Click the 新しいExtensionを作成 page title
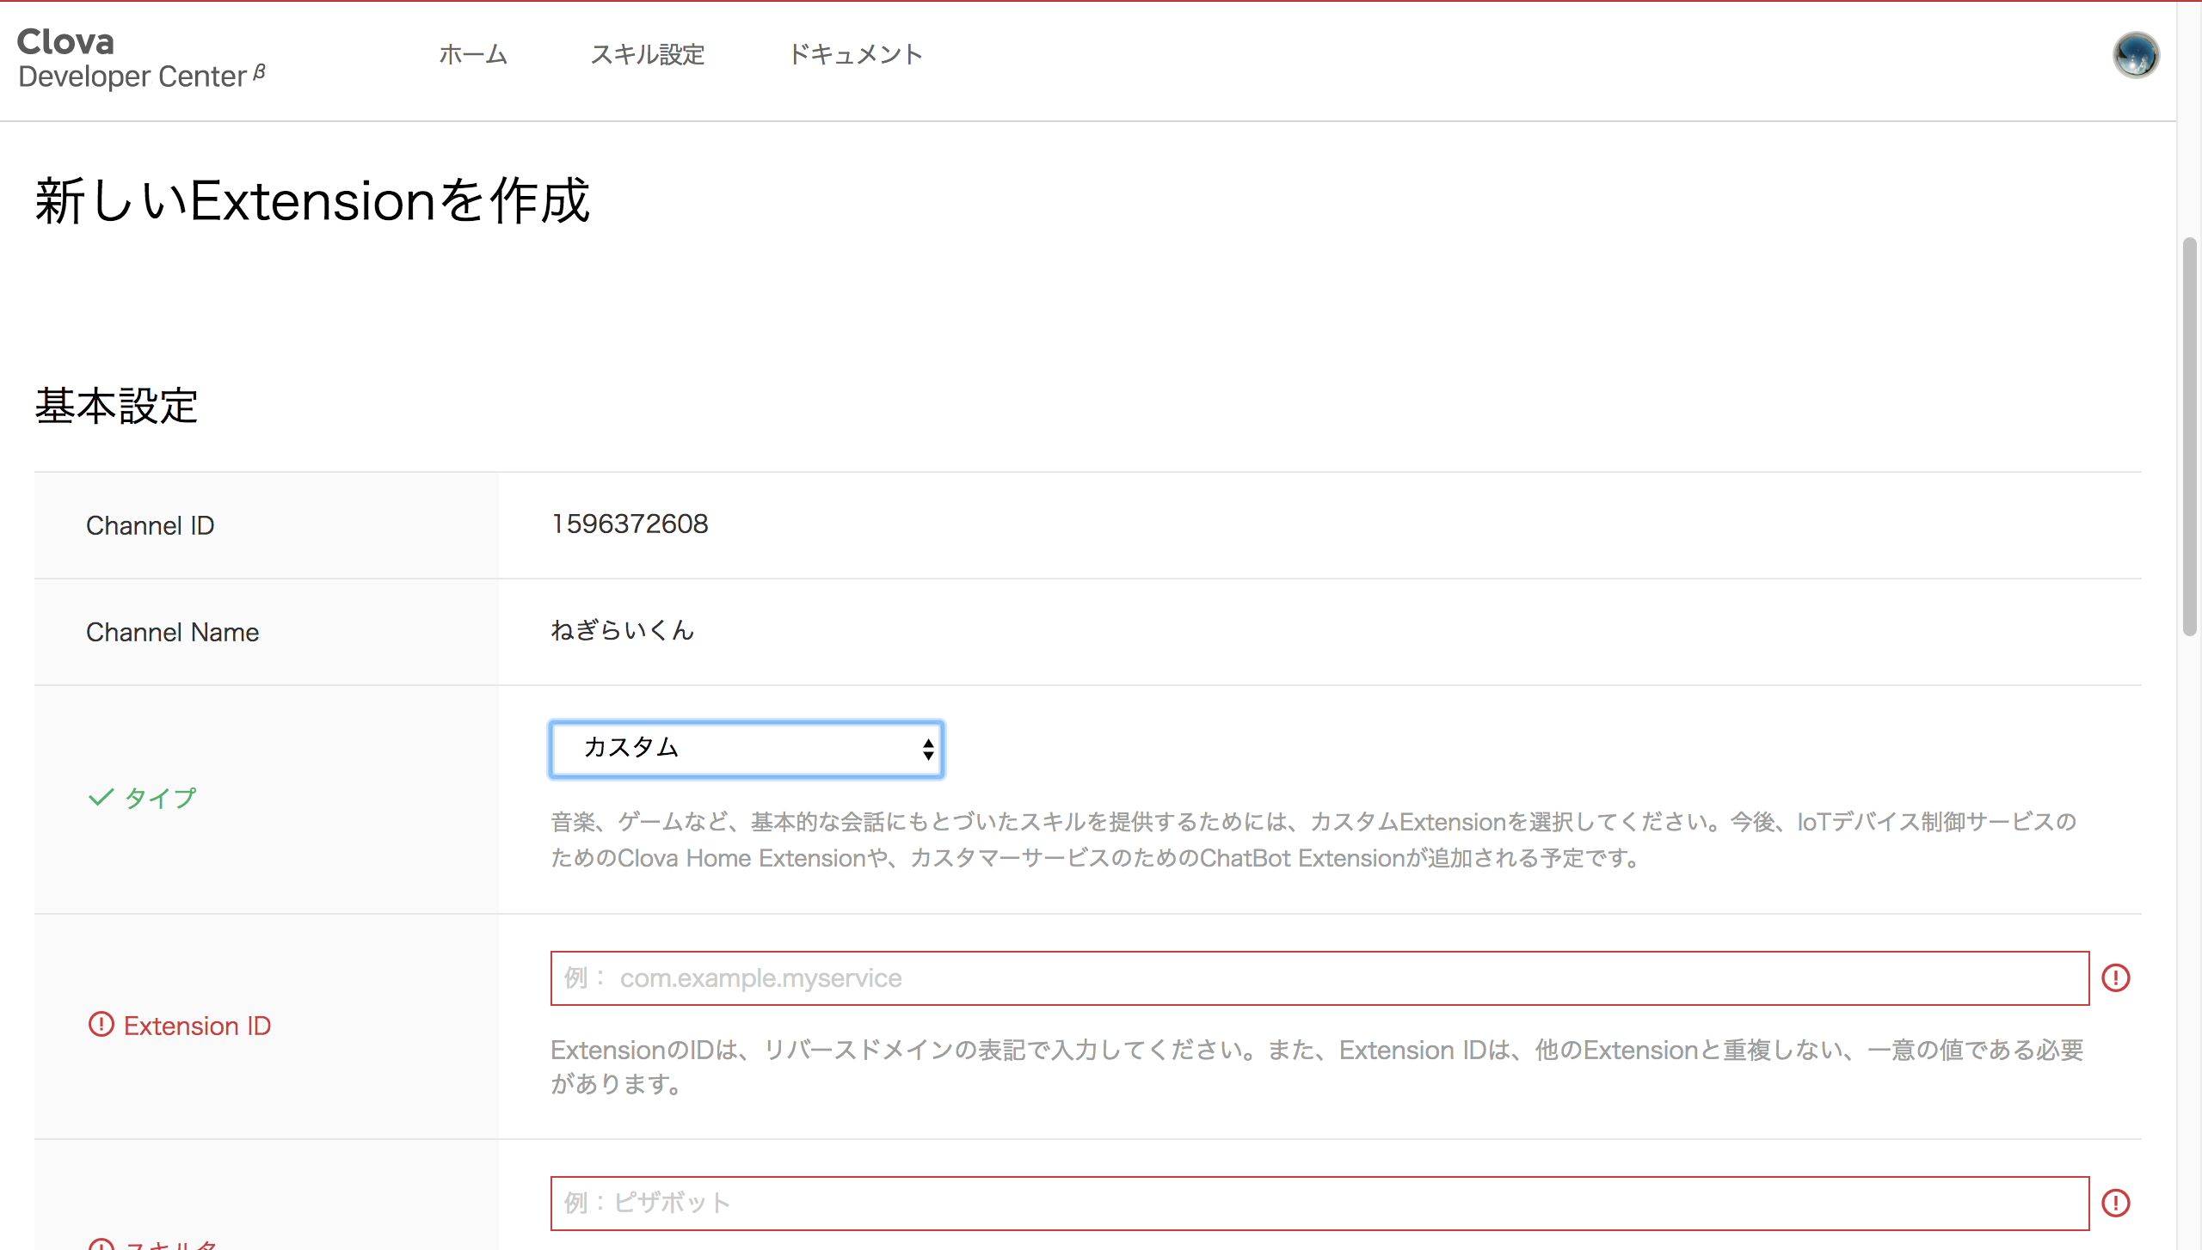 pyautogui.click(x=313, y=201)
